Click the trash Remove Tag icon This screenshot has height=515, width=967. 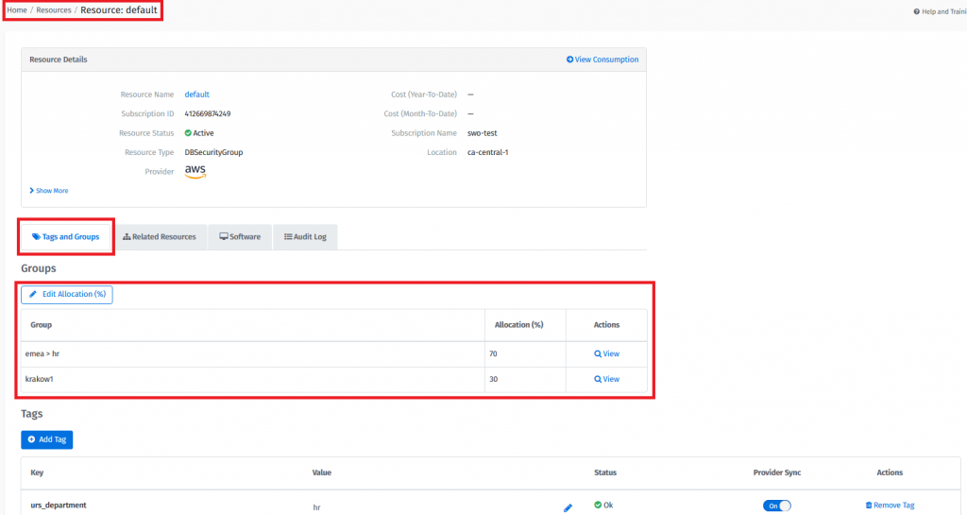(x=869, y=506)
